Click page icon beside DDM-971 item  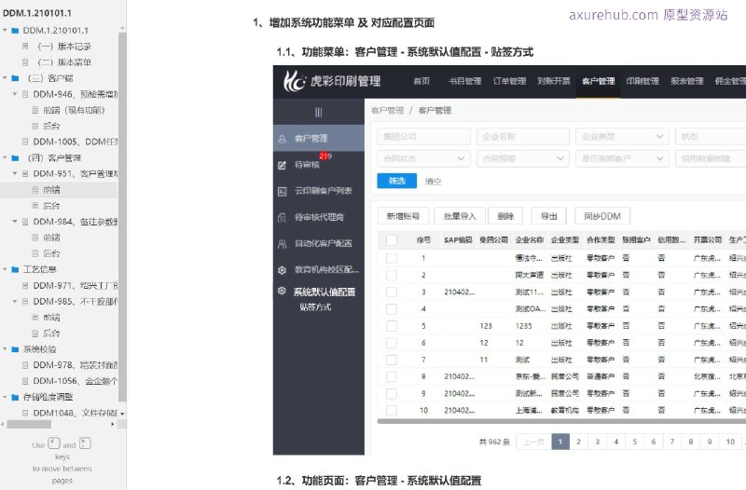click(25, 286)
